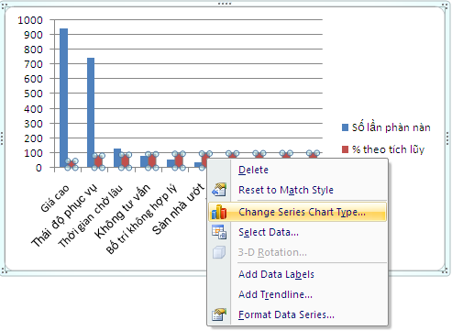This screenshot has width=452, height=331.
Task: Select the blue Thời gian chờ lâu bar
Action: 117,158
